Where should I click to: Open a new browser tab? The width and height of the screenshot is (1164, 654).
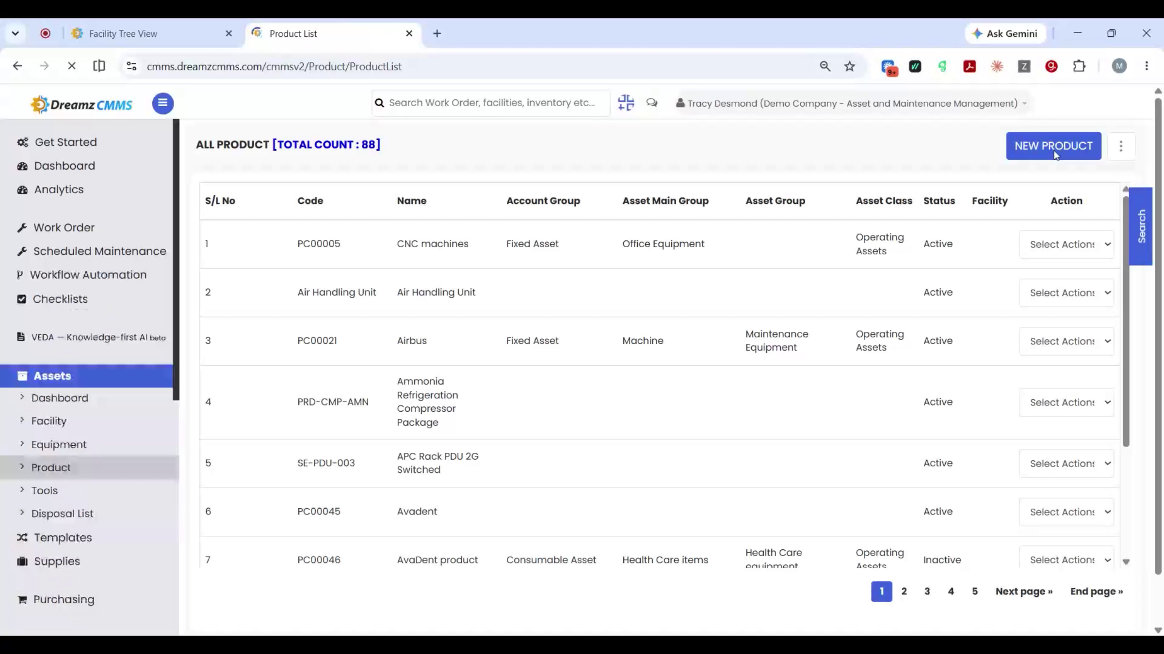[x=437, y=33]
